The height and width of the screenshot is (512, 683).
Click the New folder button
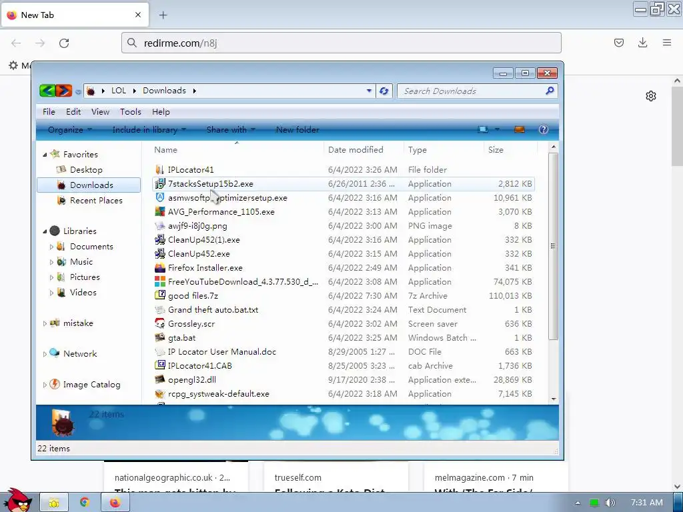click(297, 129)
